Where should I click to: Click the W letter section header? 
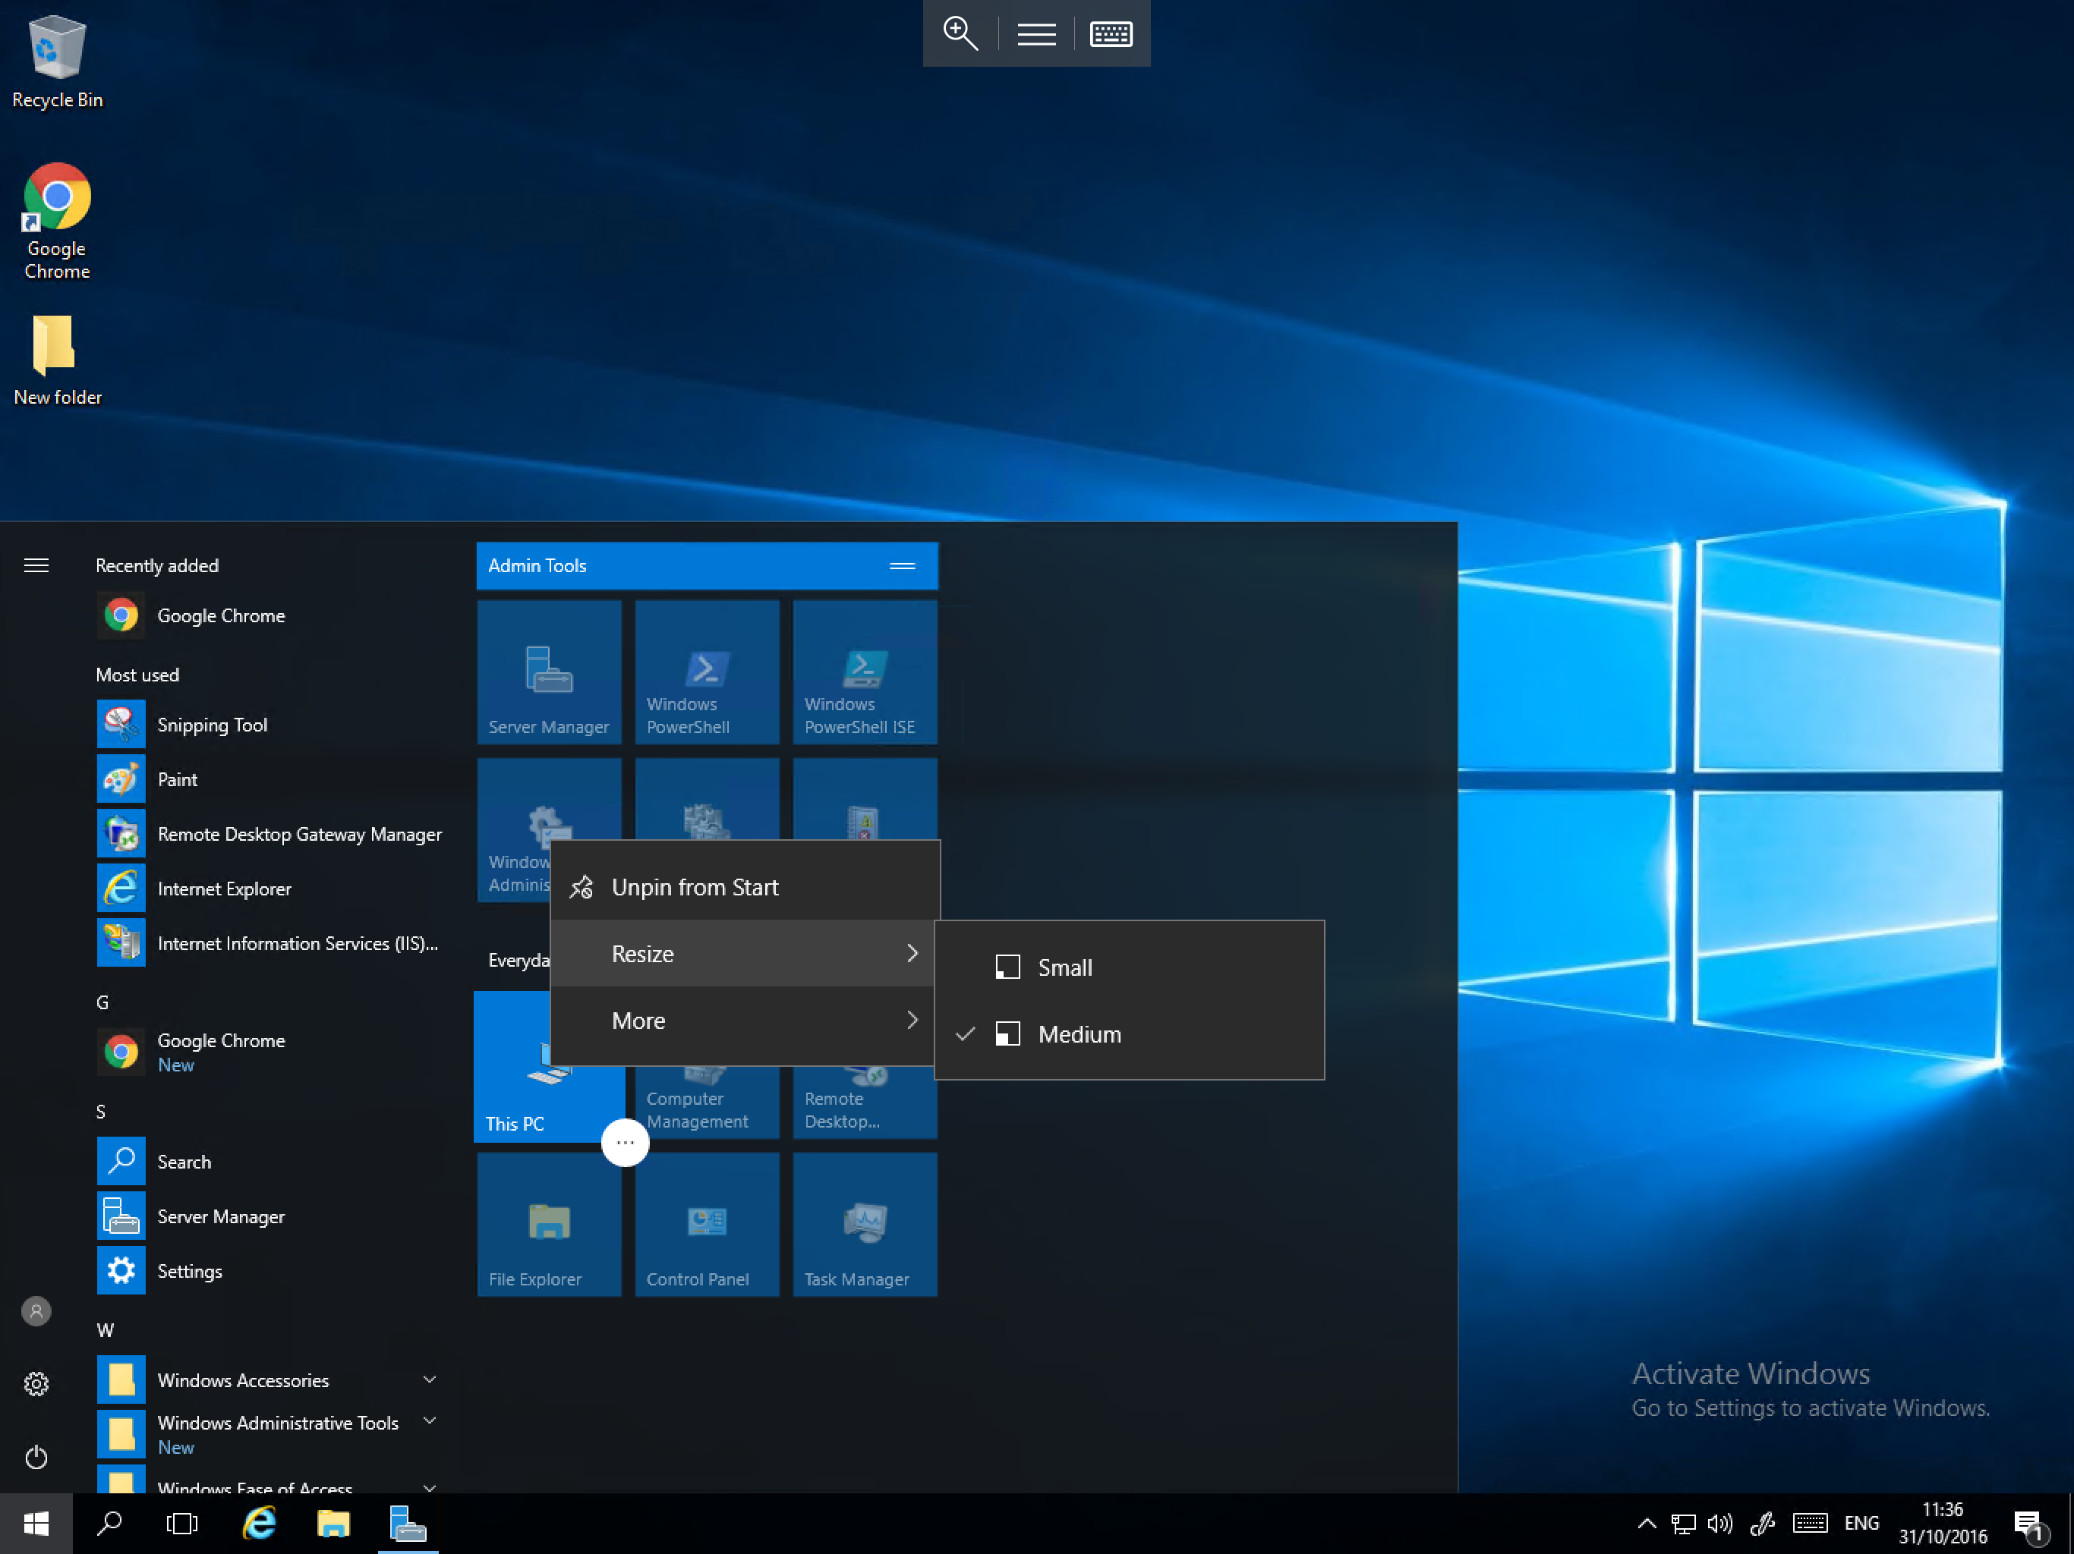tap(105, 1330)
